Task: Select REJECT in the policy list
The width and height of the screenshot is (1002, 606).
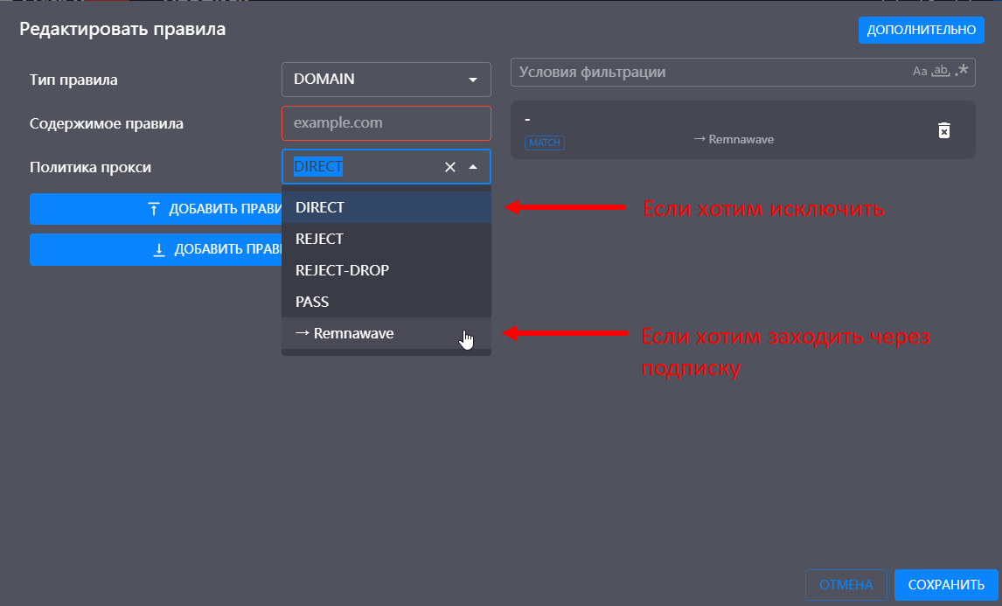Action: pos(386,239)
